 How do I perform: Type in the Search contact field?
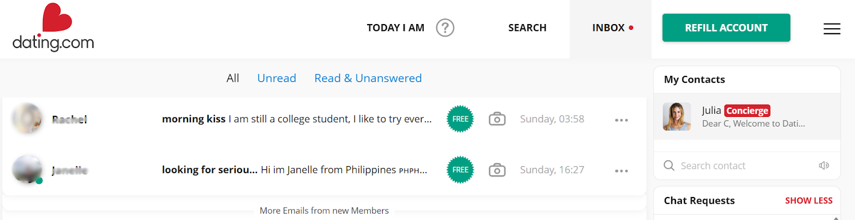point(743,166)
